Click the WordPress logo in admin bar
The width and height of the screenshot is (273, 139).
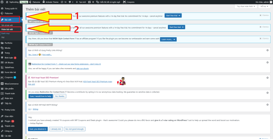(2, 2)
